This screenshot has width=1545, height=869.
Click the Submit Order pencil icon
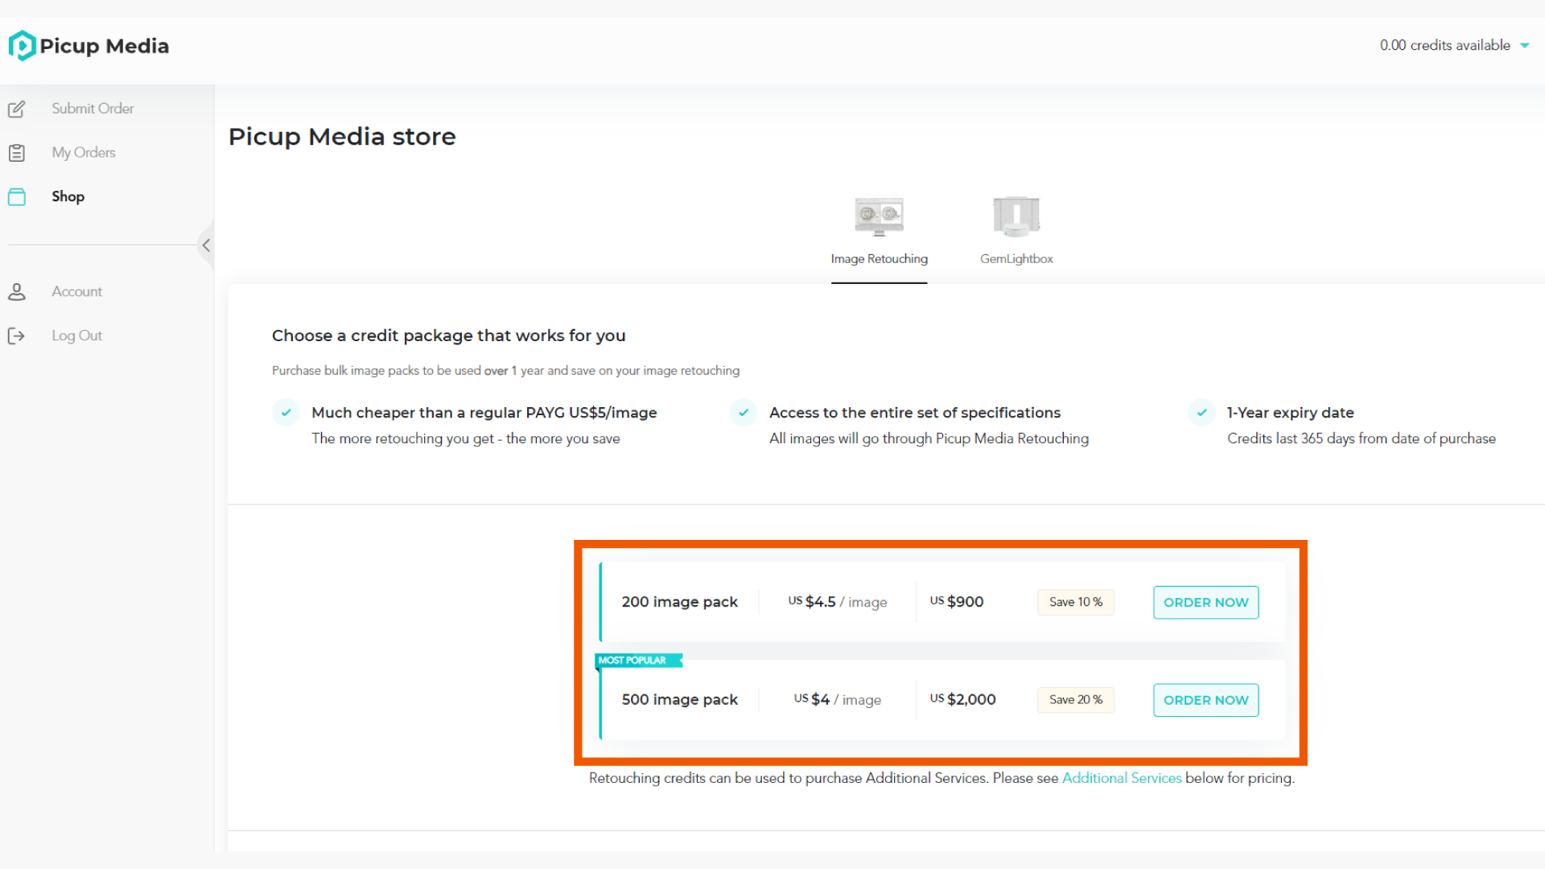[17, 109]
